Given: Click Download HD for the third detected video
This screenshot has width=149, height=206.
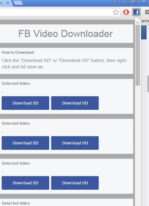Looking at the screenshot, I should [x=75, y=183].
